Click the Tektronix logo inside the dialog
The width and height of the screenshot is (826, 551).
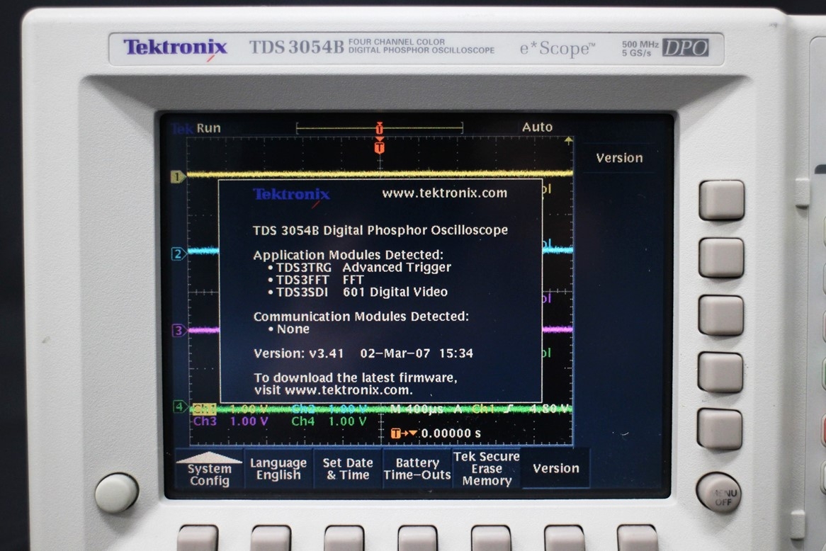291,195
